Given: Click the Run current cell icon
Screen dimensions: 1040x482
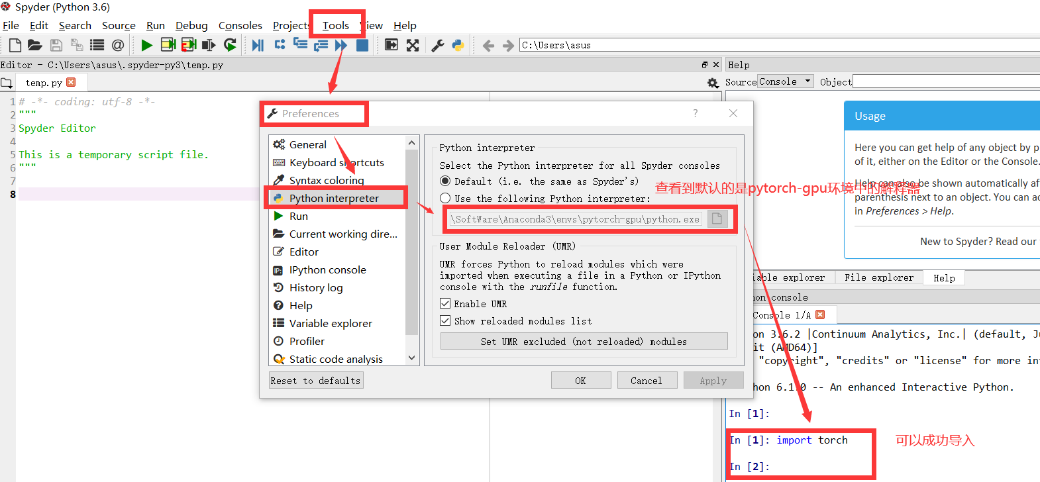Looking at the screenshot, I should pos(168,45).
